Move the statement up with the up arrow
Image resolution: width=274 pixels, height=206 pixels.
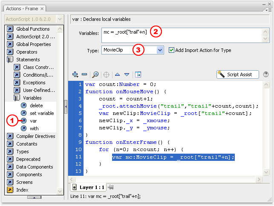118,74
